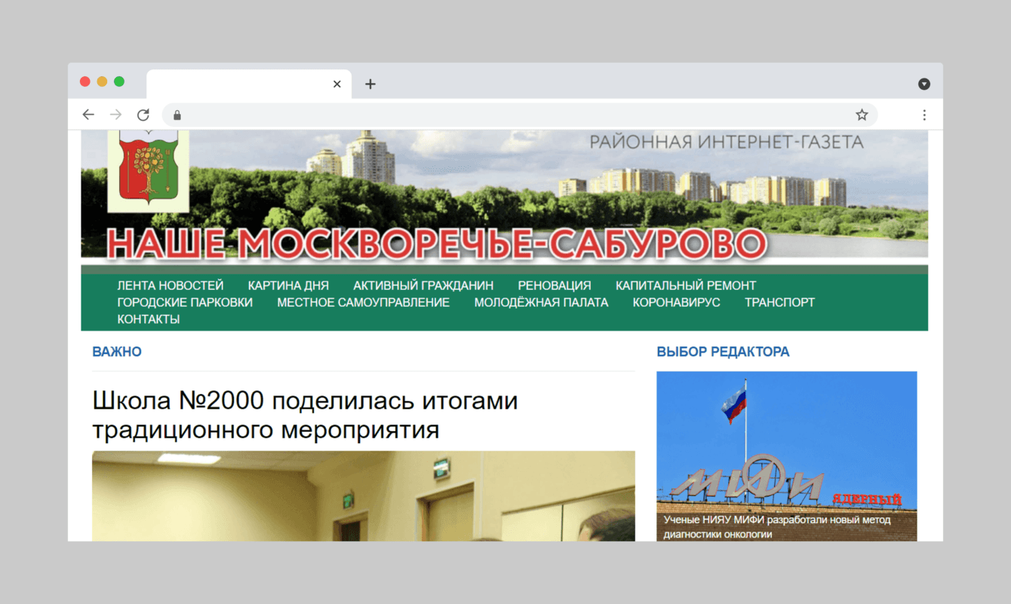
Task: Open a new tab with the plus icon
Action: pos(370,84)
